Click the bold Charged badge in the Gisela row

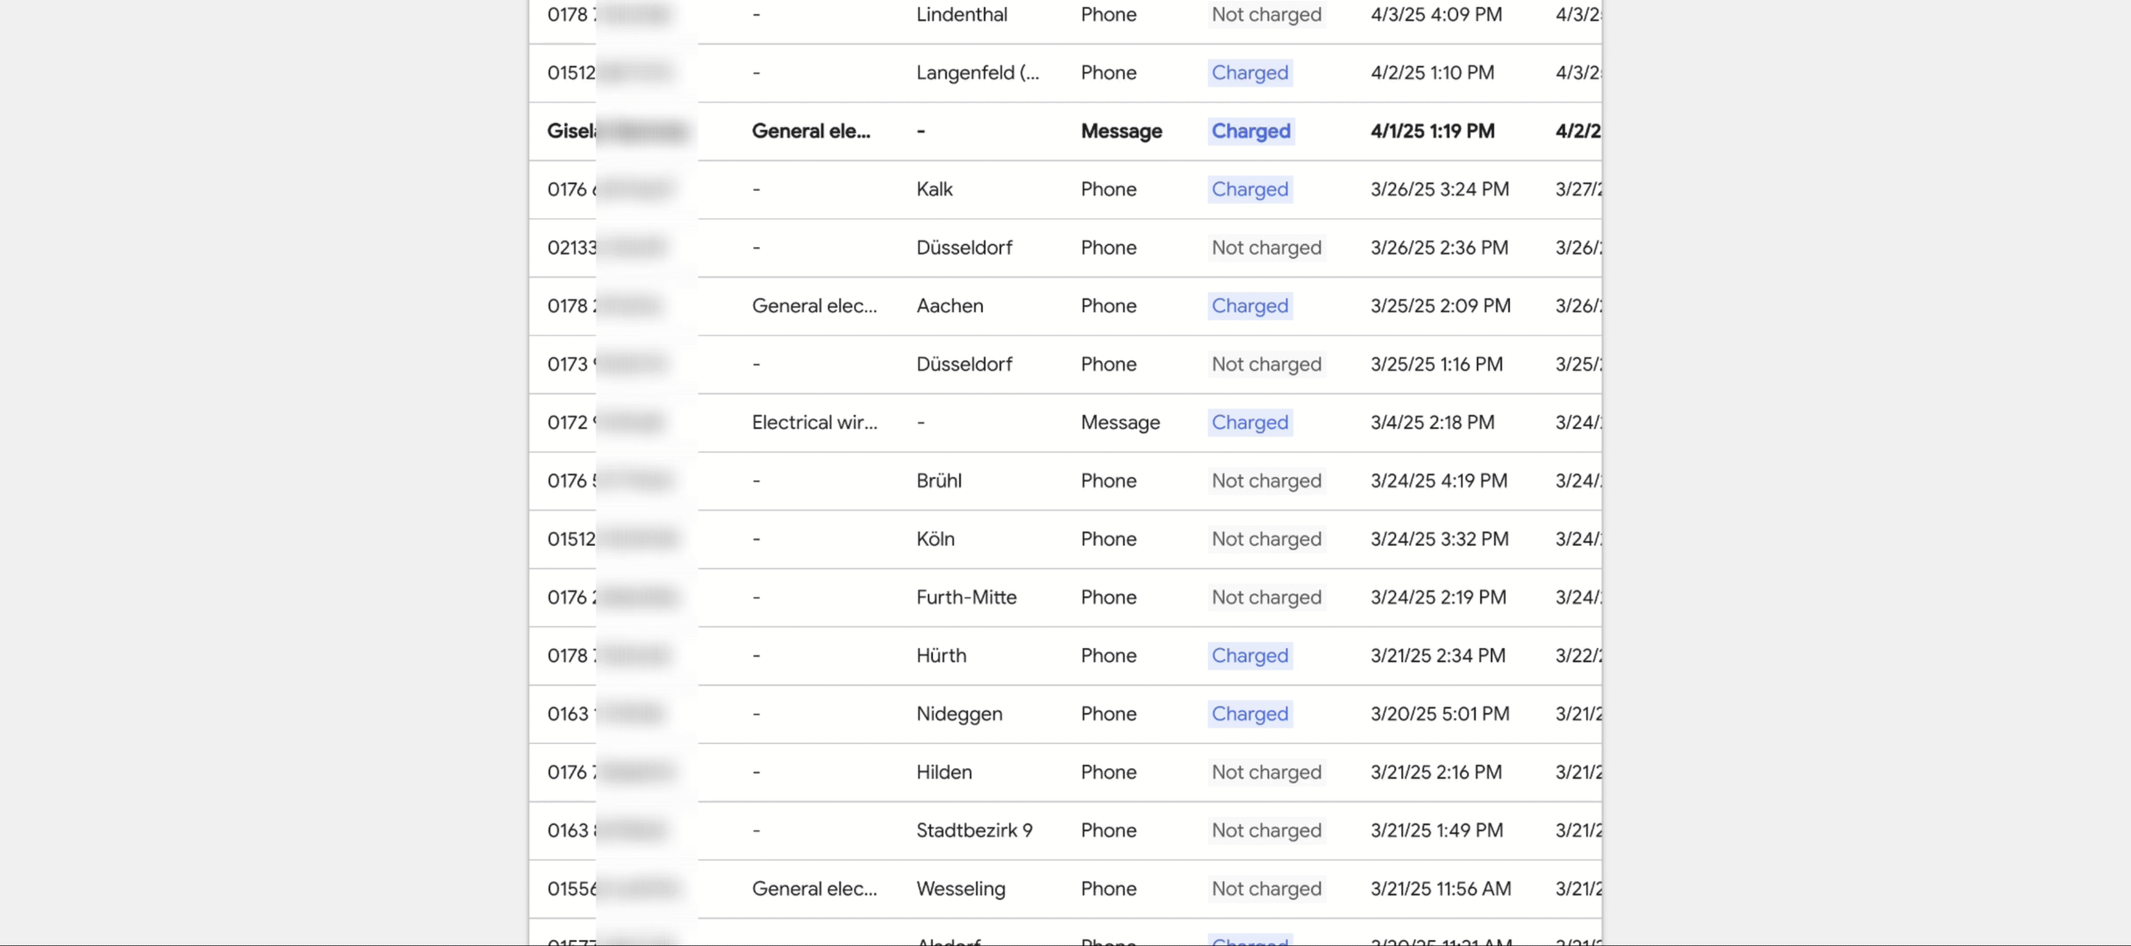(x=1250, y=131)
